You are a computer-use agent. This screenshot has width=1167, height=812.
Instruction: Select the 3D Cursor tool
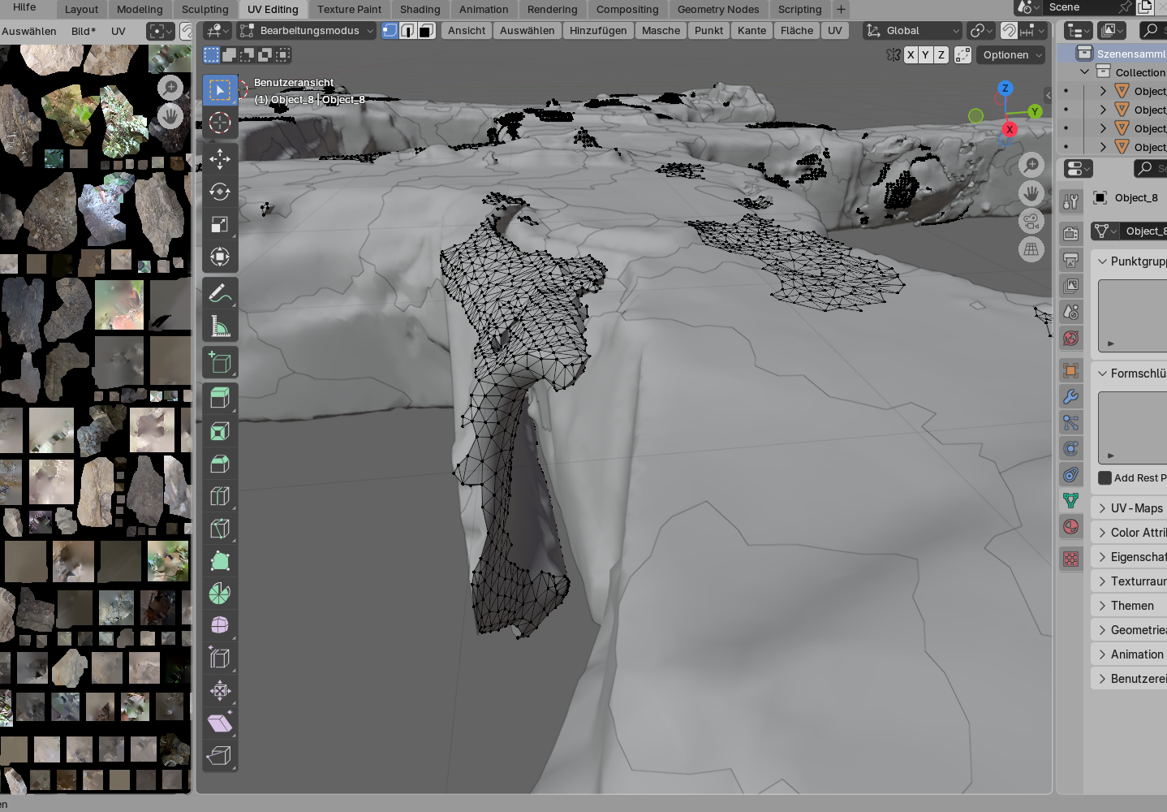pos(220,123)
